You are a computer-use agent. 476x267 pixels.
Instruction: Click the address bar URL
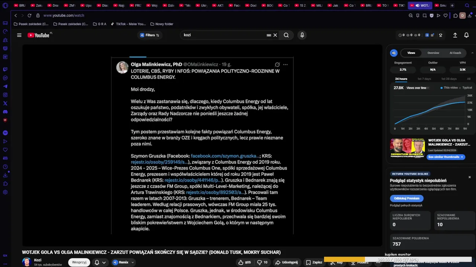[x=64, y=16]
